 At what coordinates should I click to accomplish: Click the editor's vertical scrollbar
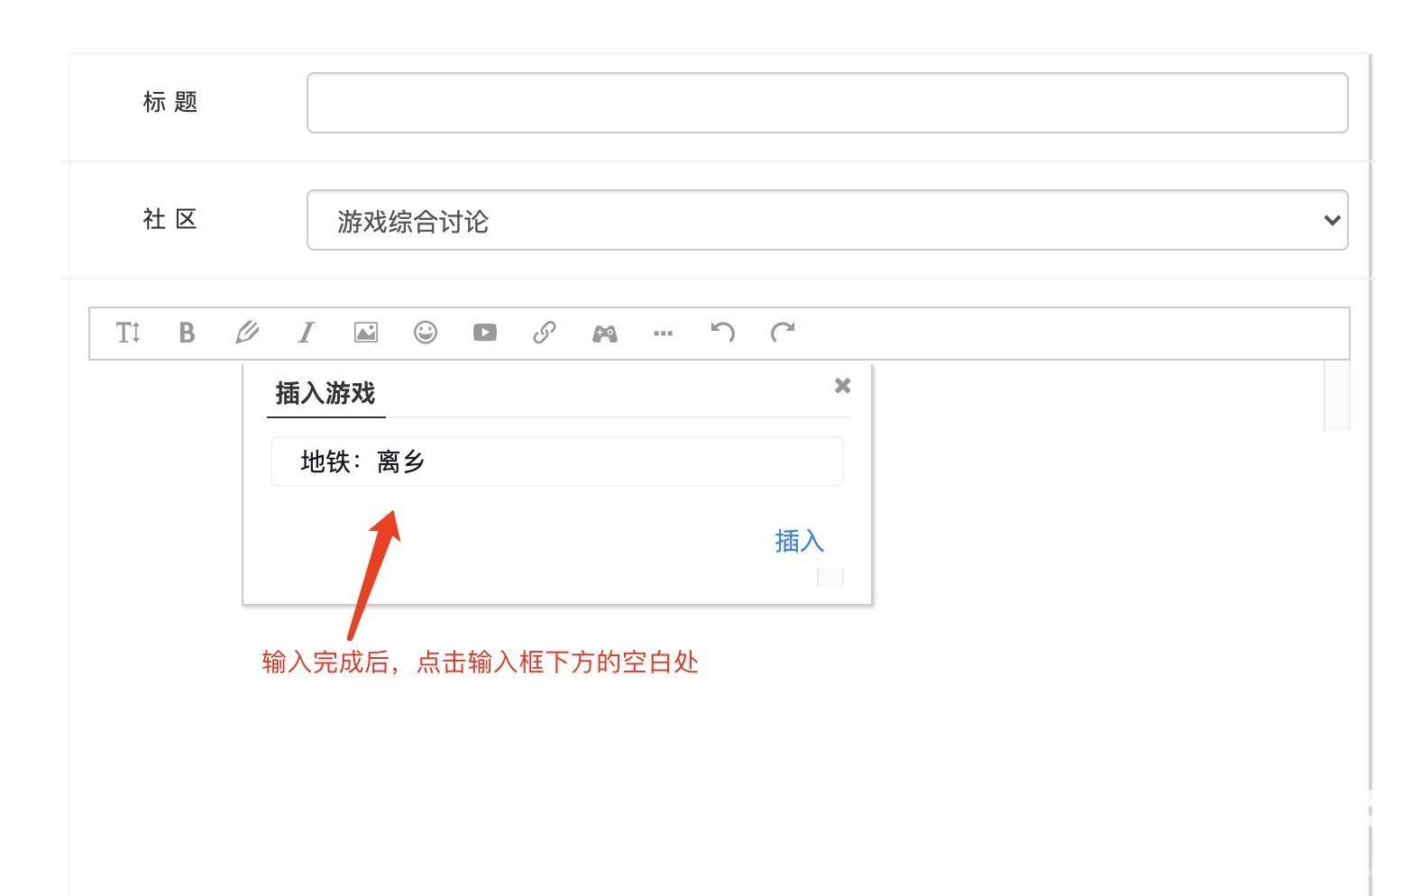point(1336,397)
